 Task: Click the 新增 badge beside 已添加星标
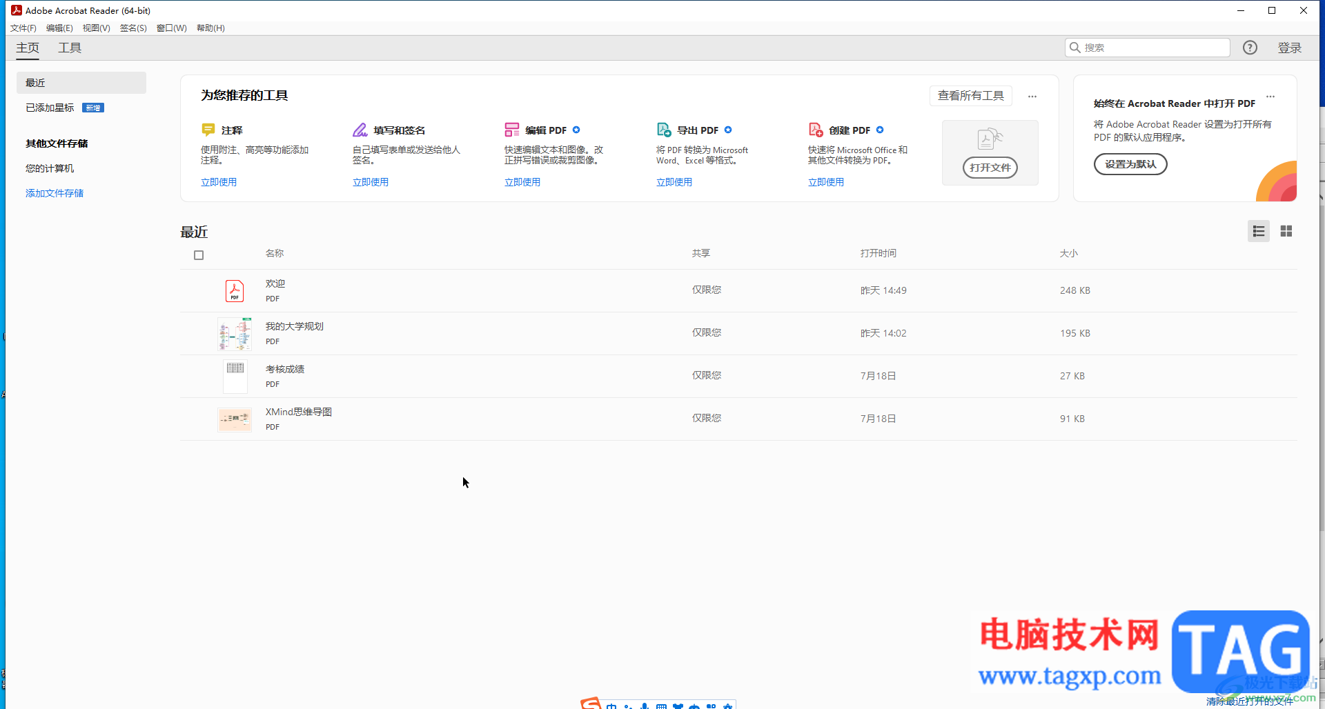click(93, 108)
